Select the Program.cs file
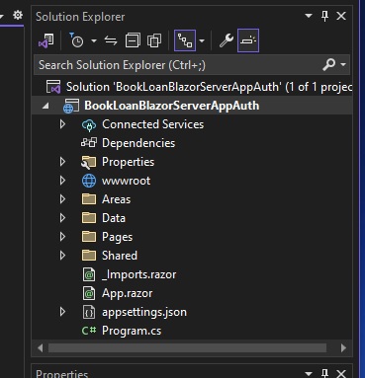Screen dimensions: 365x378 132,331
